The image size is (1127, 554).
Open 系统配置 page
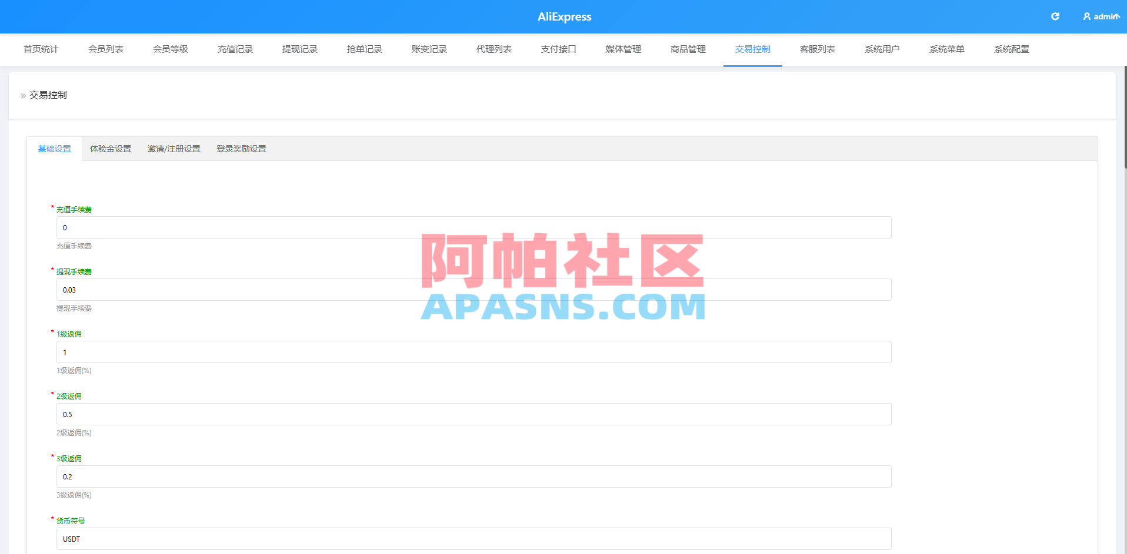[x=1012, y=49]
